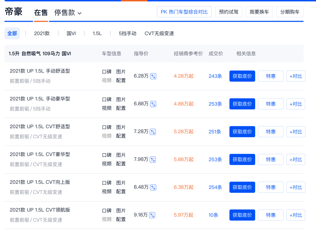Viewport: 316px width, 231px height.
Task: Open price calculator next to 7.98万
Action: [x=153, y=159]
